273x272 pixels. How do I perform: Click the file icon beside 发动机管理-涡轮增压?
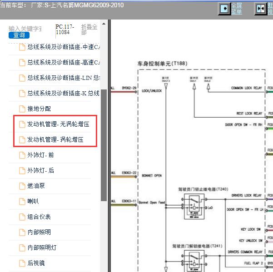pyautogui.click(x=22, y=140)
